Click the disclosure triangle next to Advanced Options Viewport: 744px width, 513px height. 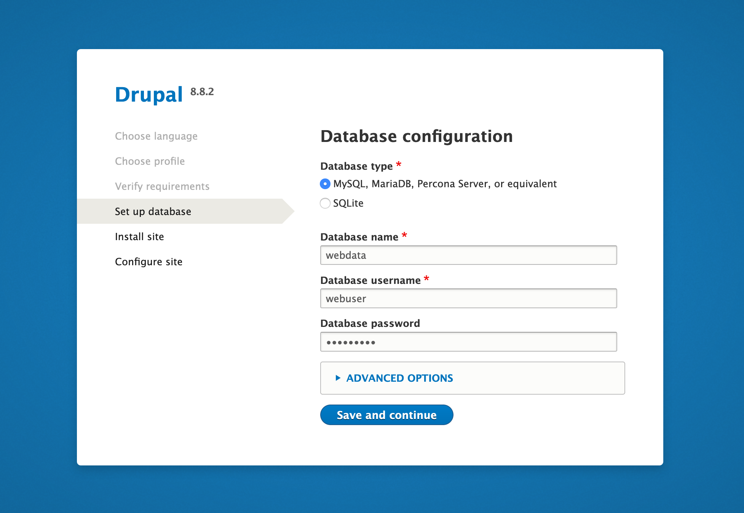pos(337,378)
